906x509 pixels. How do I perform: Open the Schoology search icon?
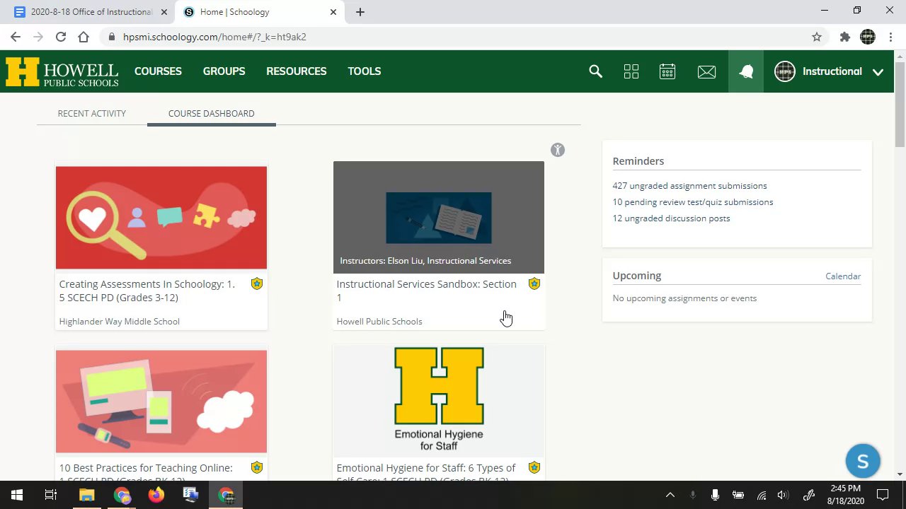tap(595, 71)
